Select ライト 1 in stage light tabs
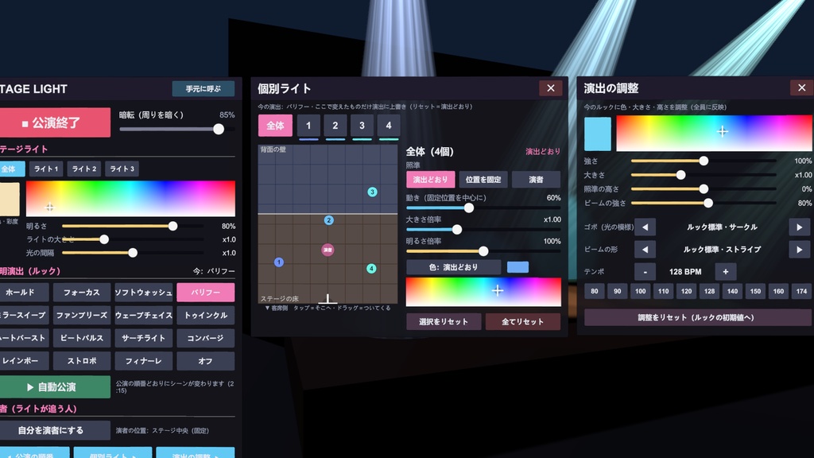 [x=46, y=169]
